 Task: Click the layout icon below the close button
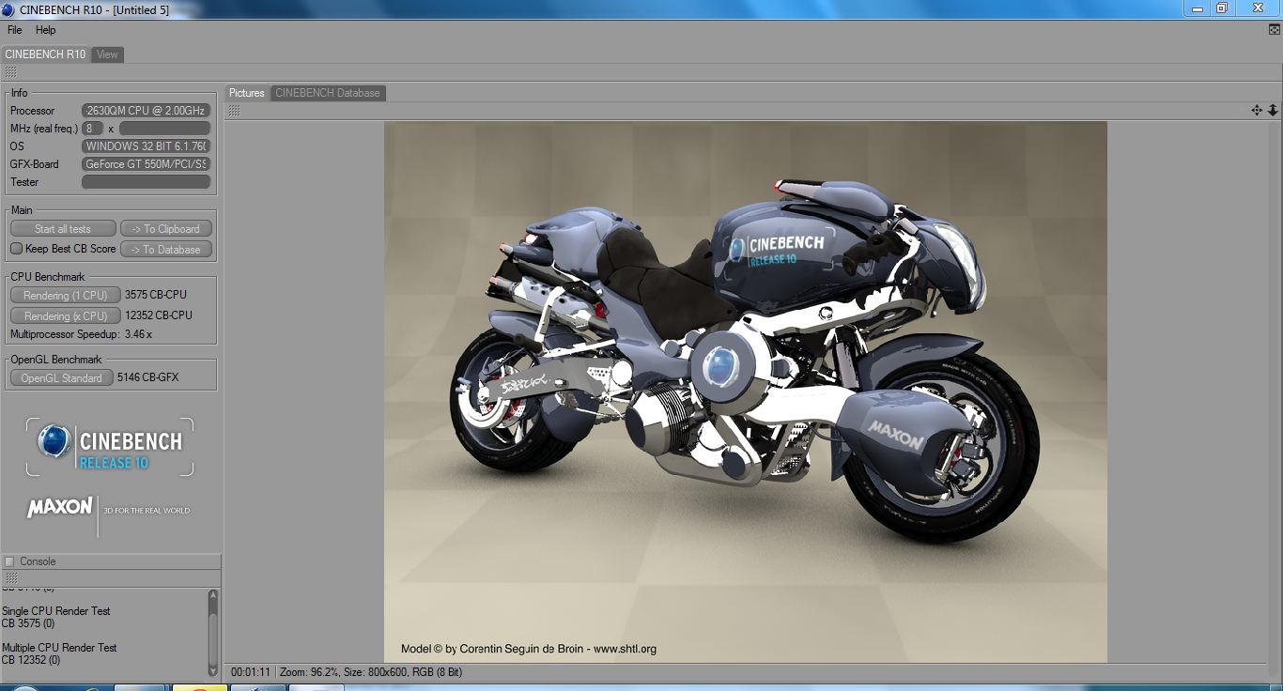[x=1274, y=30]
